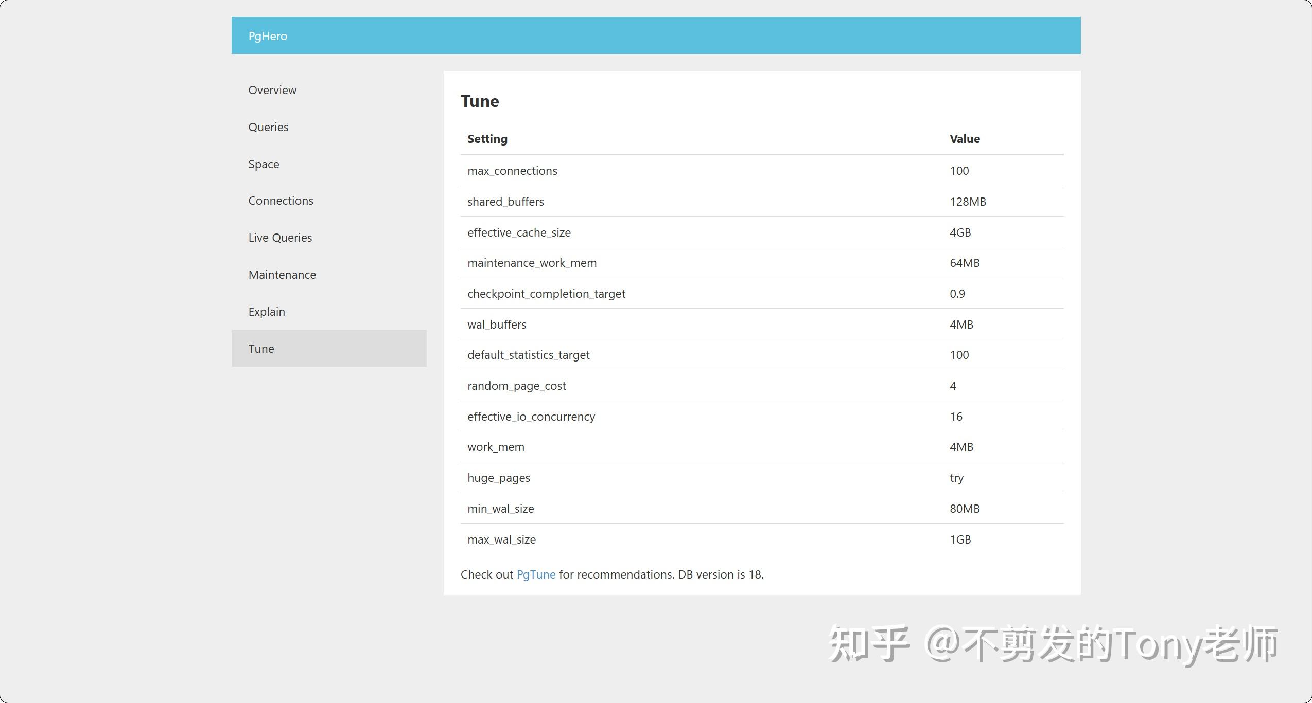Click the value 16 for effective_io_concurrency
Screen dimensions: 1312x703
956,417
